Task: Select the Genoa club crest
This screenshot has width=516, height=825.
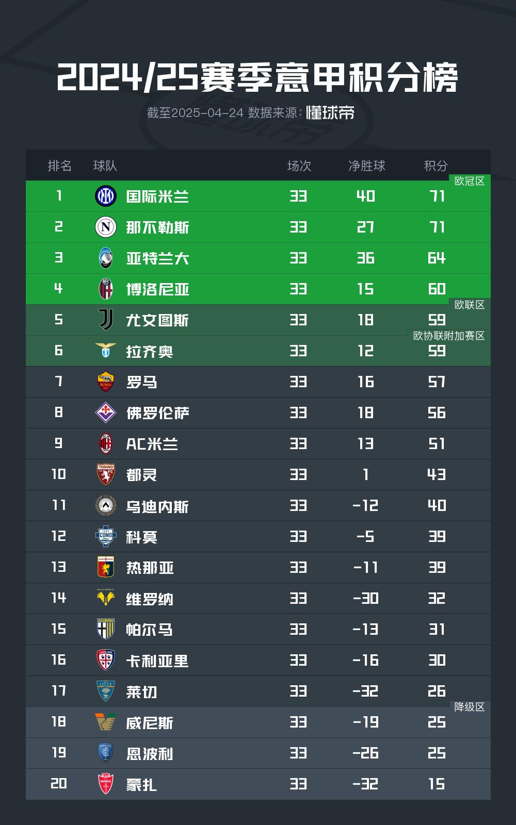Action: click(106, 567)
